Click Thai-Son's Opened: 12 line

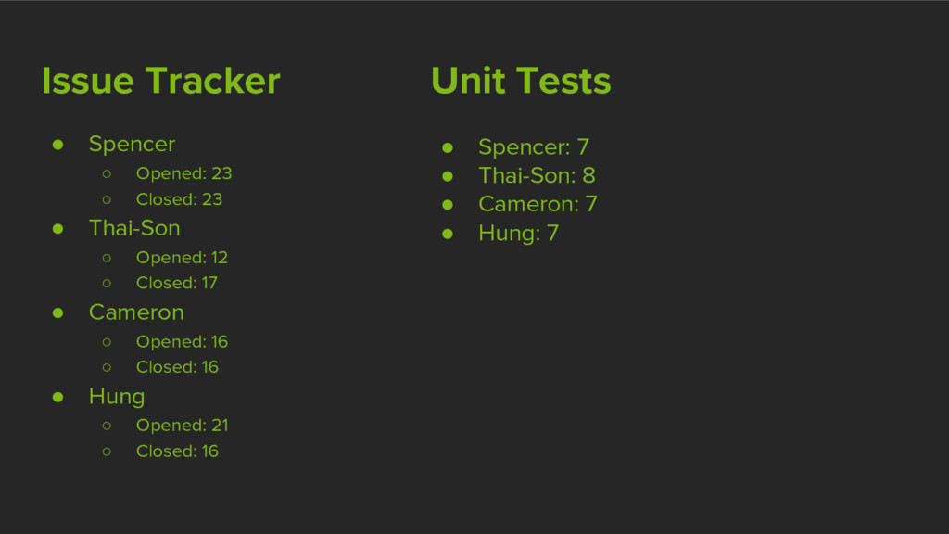pyautogui.click(x=182, y=258)
